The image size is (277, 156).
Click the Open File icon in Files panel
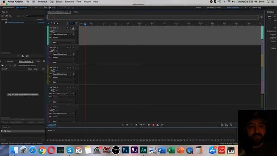pyautogui.click(x=3, y=16)
